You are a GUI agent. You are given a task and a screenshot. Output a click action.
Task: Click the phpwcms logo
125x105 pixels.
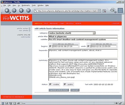(16, 18)
